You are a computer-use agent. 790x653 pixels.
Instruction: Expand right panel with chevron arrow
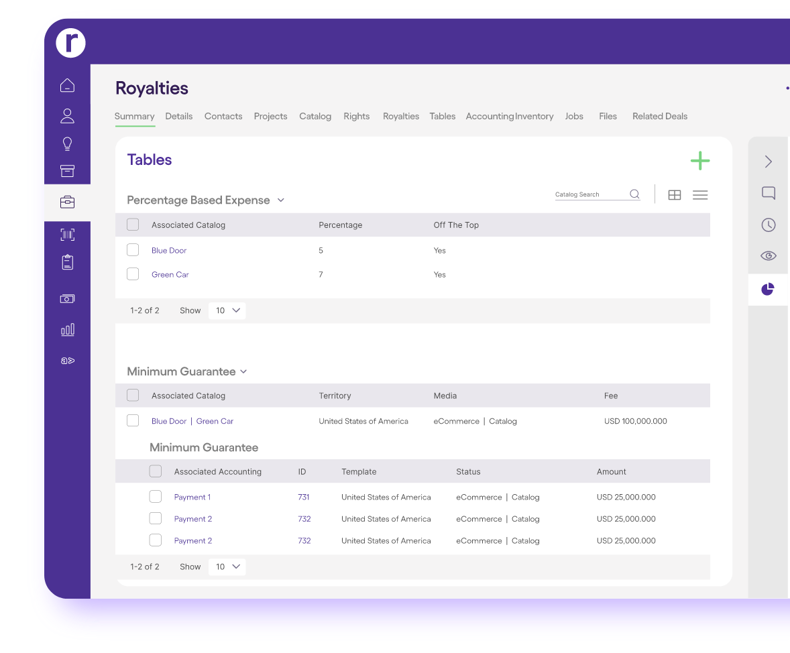768,162
